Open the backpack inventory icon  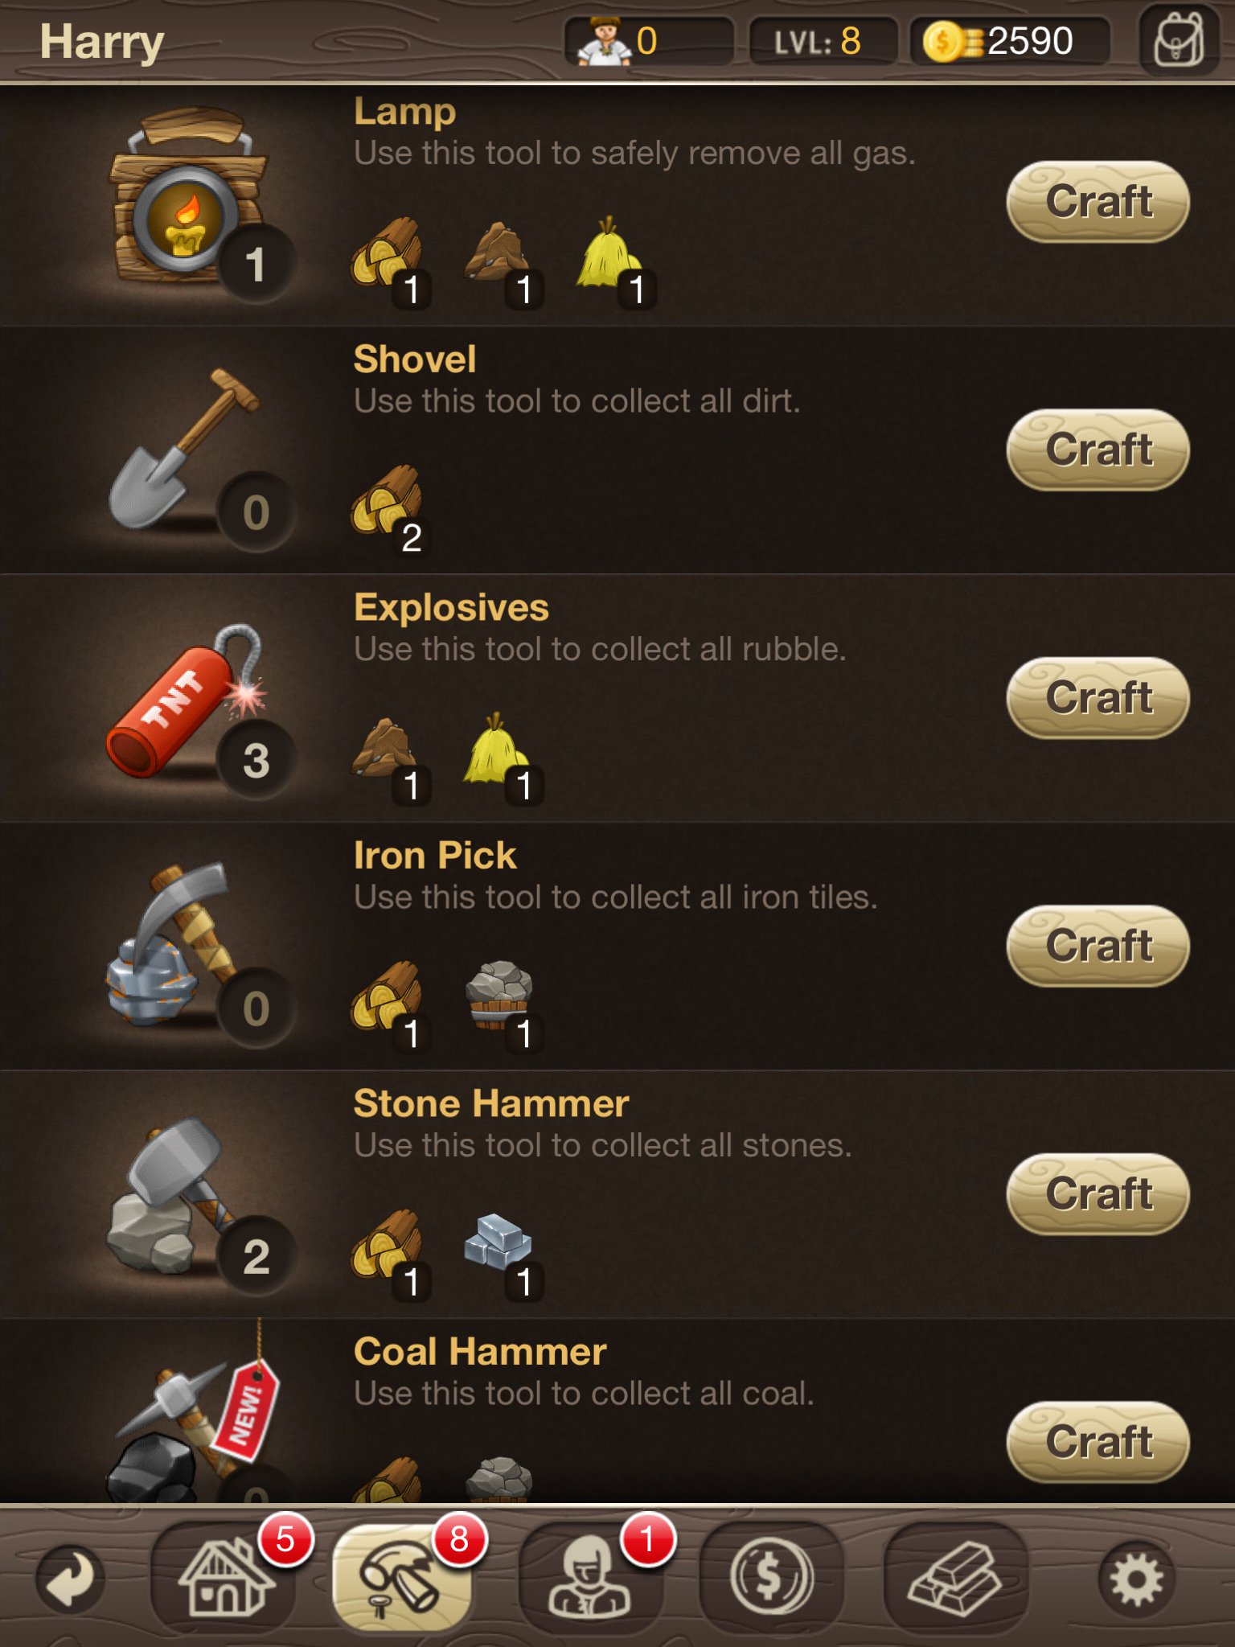(1179, 41)
